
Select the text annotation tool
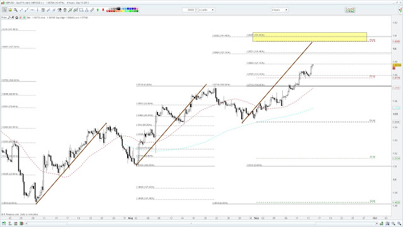click(x=43, y=10)
